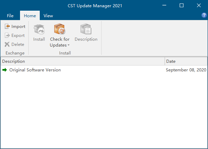Click the Export text label

(x=18, y=36)
